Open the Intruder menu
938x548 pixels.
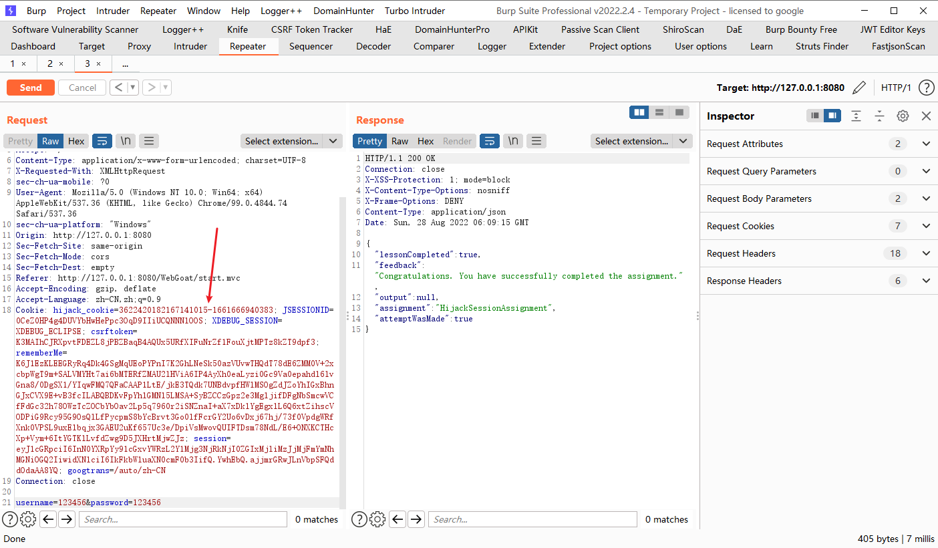click(x=113, y=11)
